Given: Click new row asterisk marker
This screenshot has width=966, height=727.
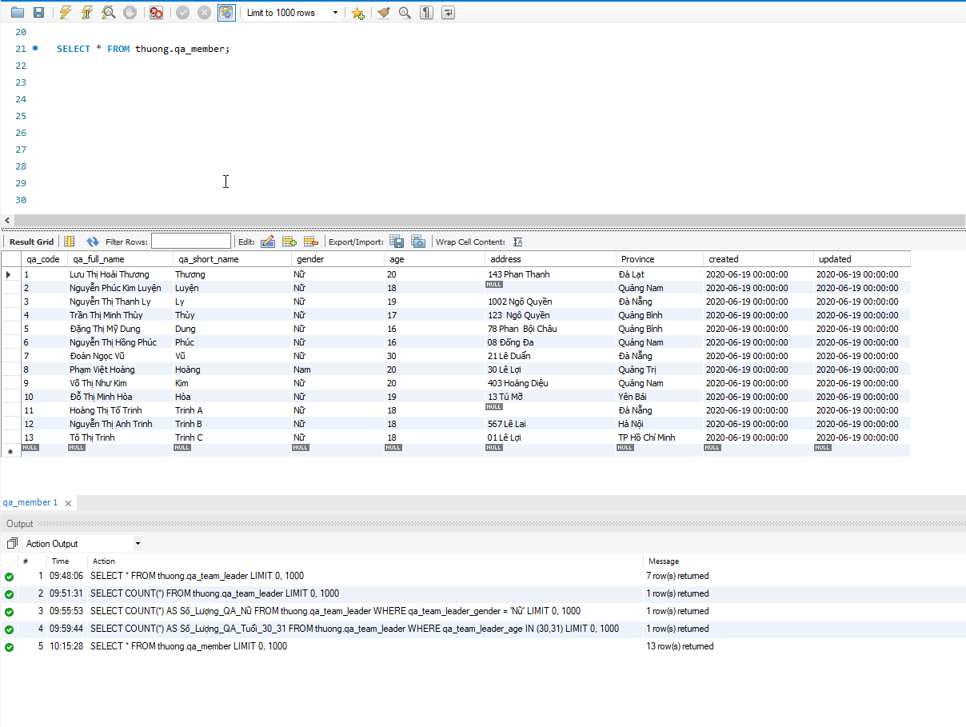Looking at the screenshot, I should pos(10,451).
